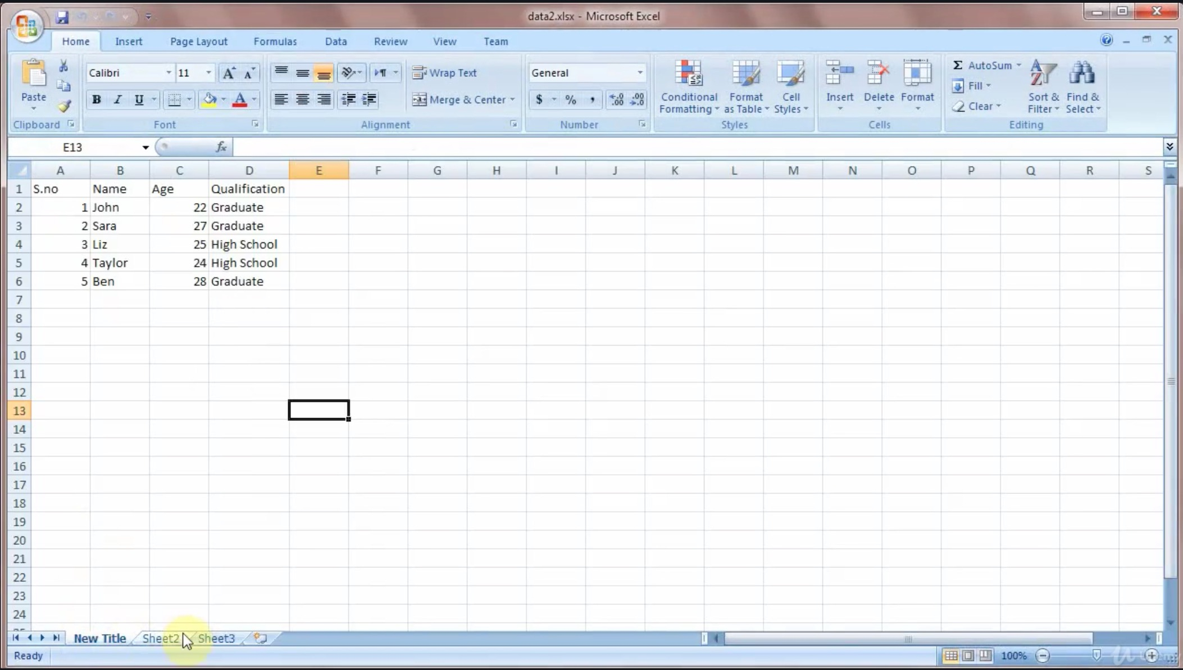
Task: Open the General number format dropdown
Action: pyautogui.click(x=639, y=73)
